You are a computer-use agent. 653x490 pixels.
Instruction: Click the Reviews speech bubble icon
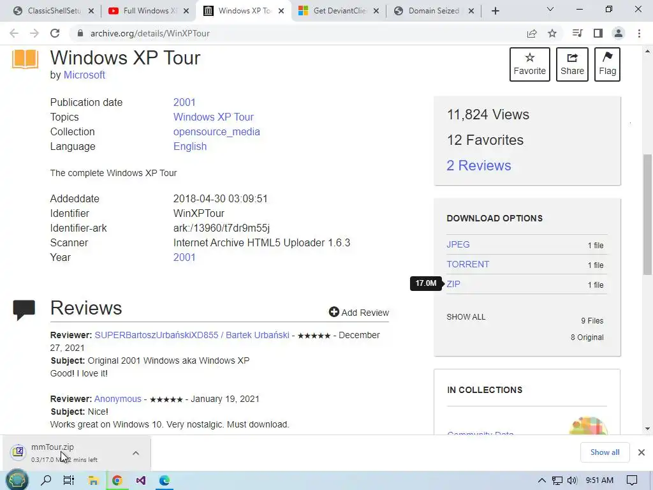[x=24, y=309]
